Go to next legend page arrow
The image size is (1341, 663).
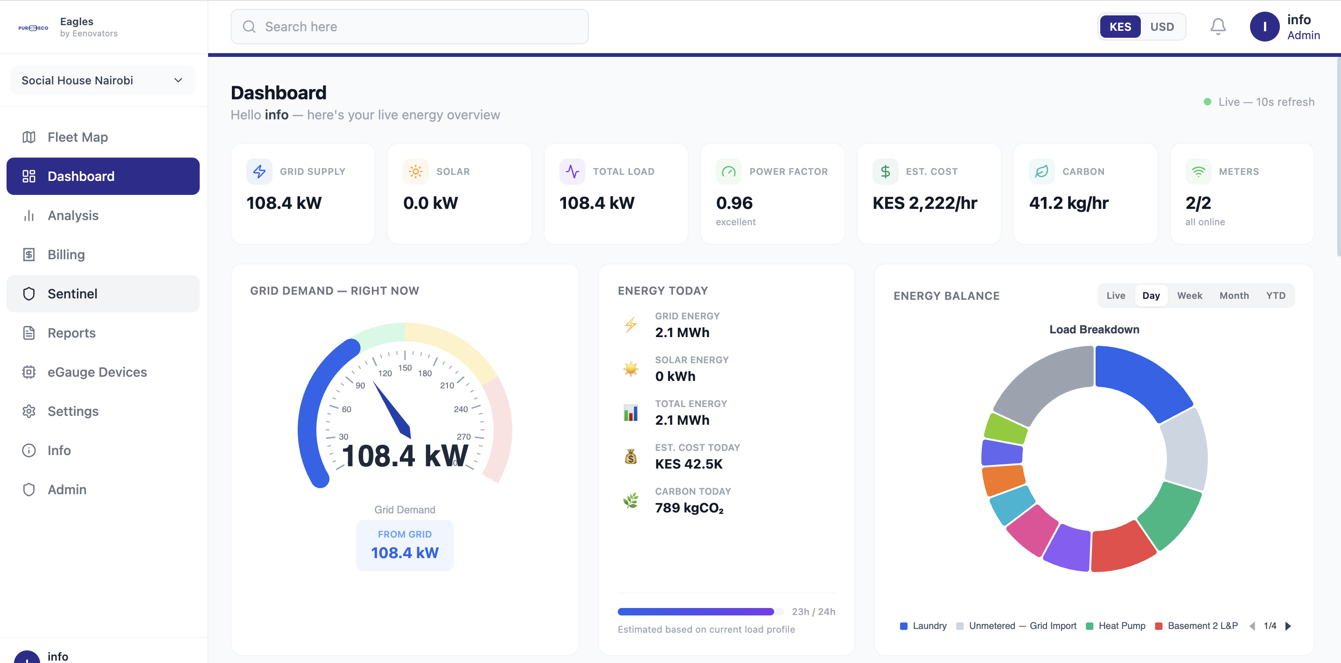(1288, 626)
